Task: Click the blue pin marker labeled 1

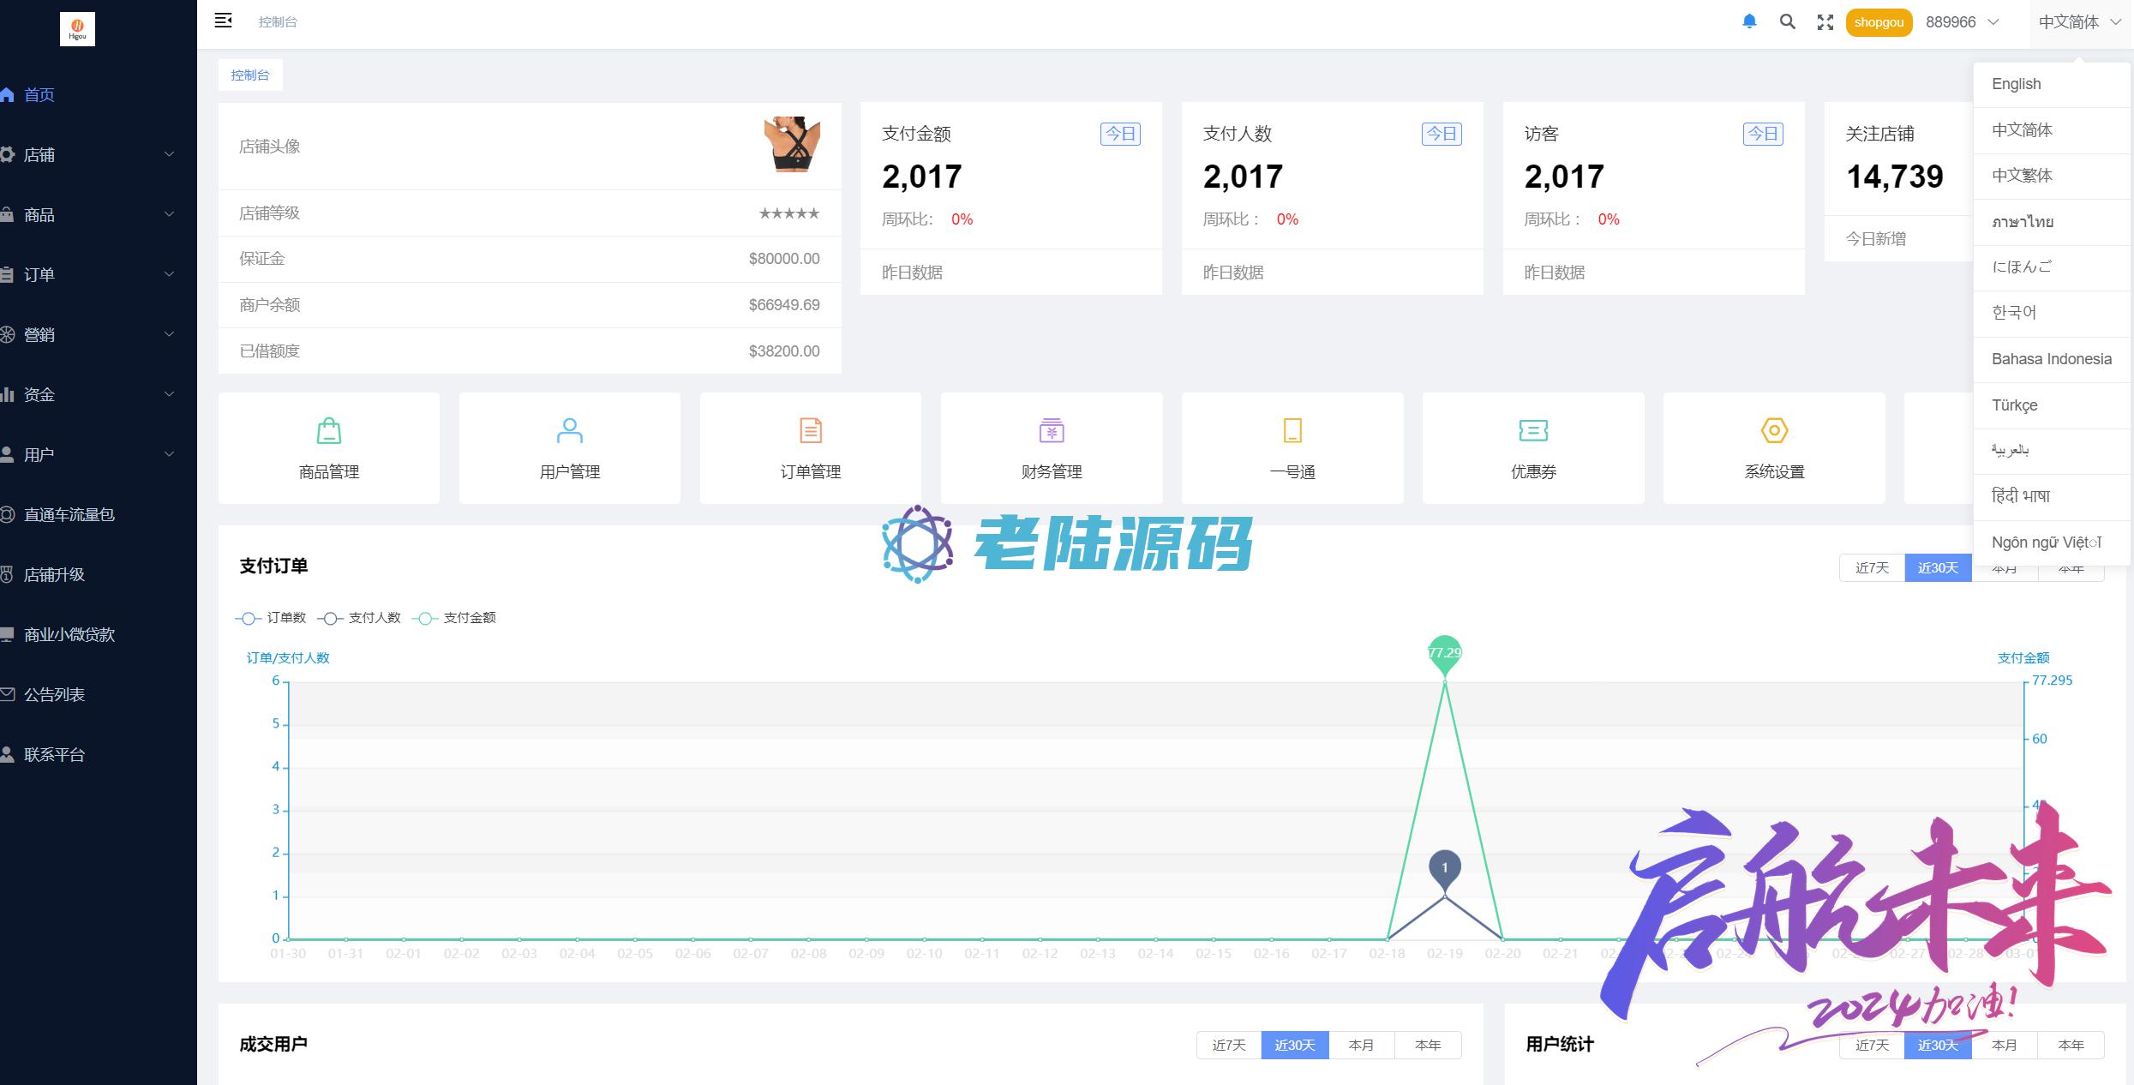Action: tap(1445, 869)
